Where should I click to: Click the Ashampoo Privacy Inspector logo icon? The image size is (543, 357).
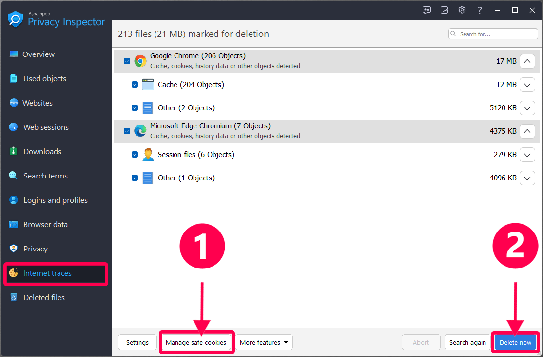coord(15,19)
